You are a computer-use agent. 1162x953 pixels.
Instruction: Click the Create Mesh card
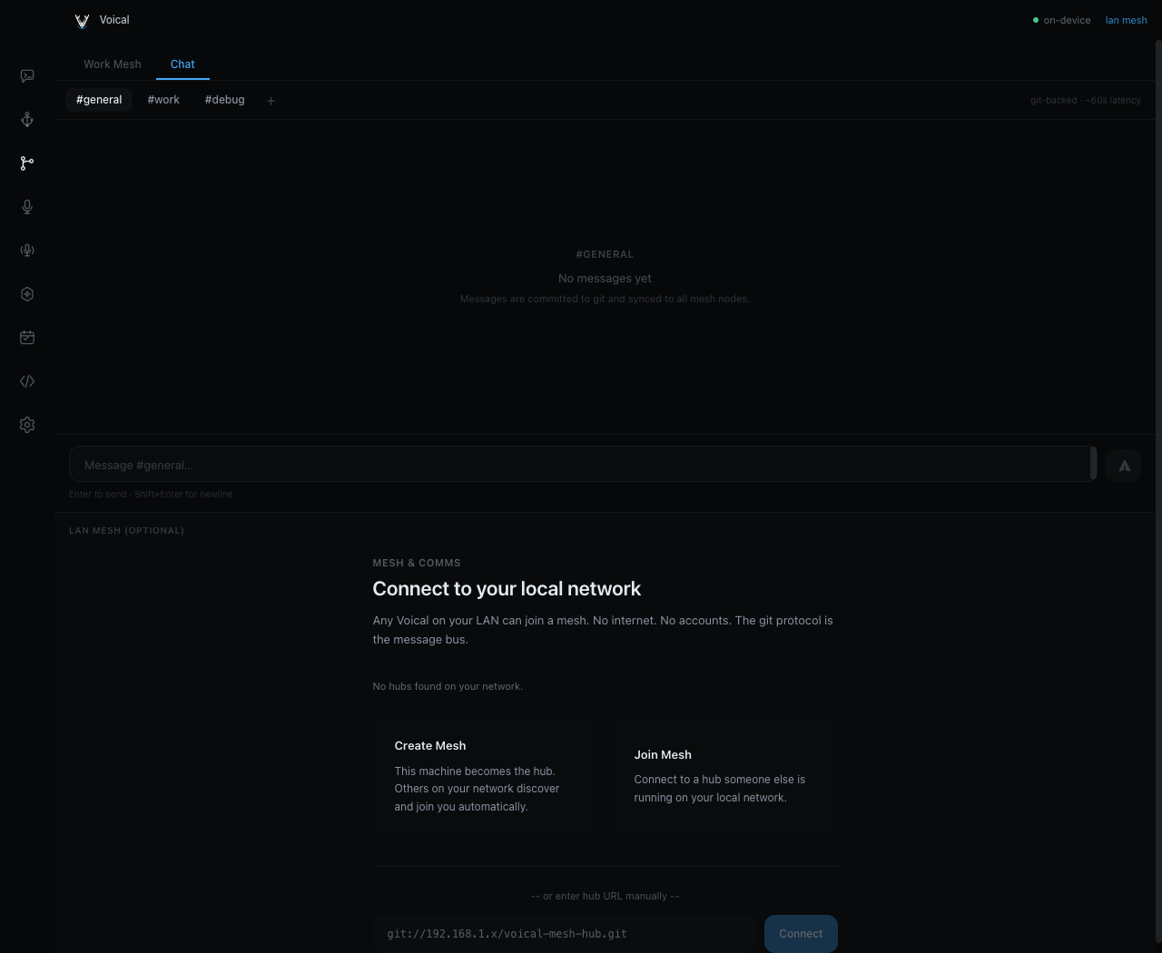pos(486,775)
